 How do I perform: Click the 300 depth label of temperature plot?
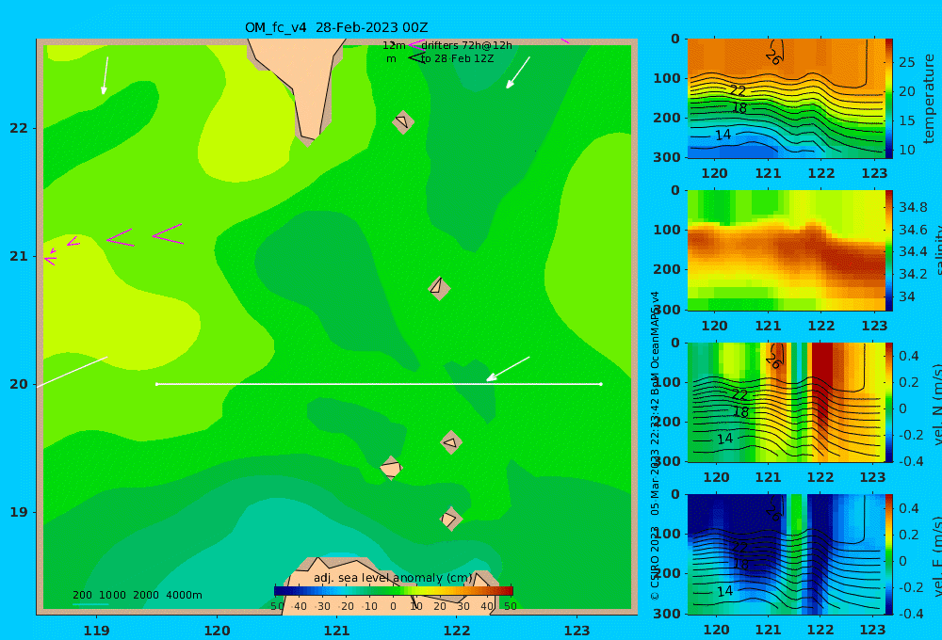[x=667, y=156]
